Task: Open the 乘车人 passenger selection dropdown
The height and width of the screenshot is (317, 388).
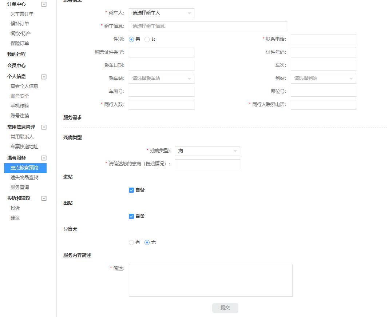Action: [161, 13]
